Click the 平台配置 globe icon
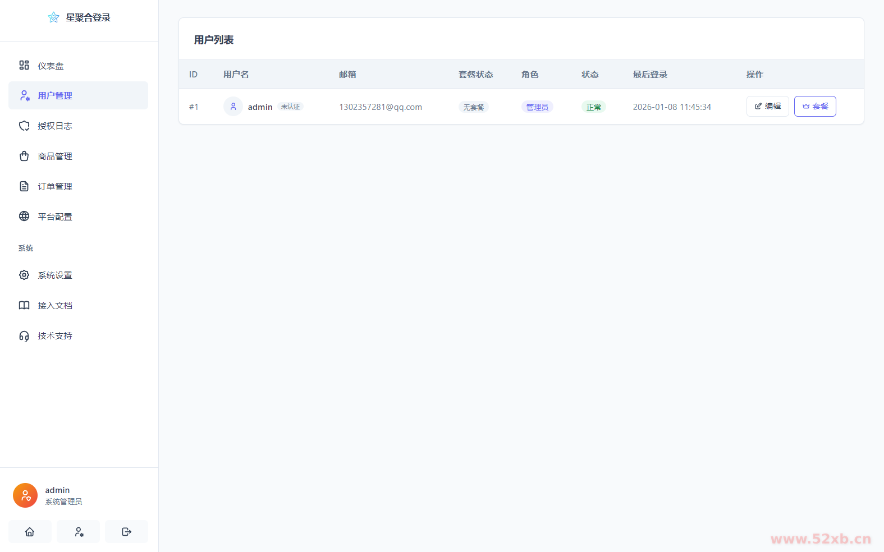The height and width of the screenshot is (552, 884). pyautogui.click(x=24, y=217)
